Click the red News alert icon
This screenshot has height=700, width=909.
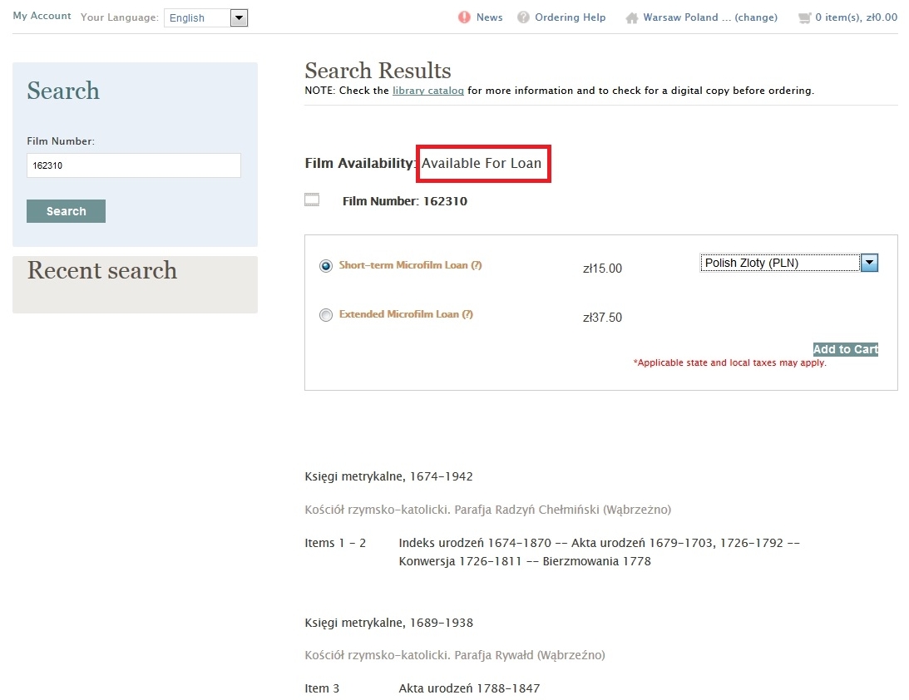point(464,17)
